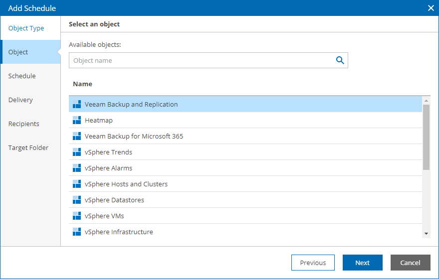Sort by the Name column header

point(83,84)
